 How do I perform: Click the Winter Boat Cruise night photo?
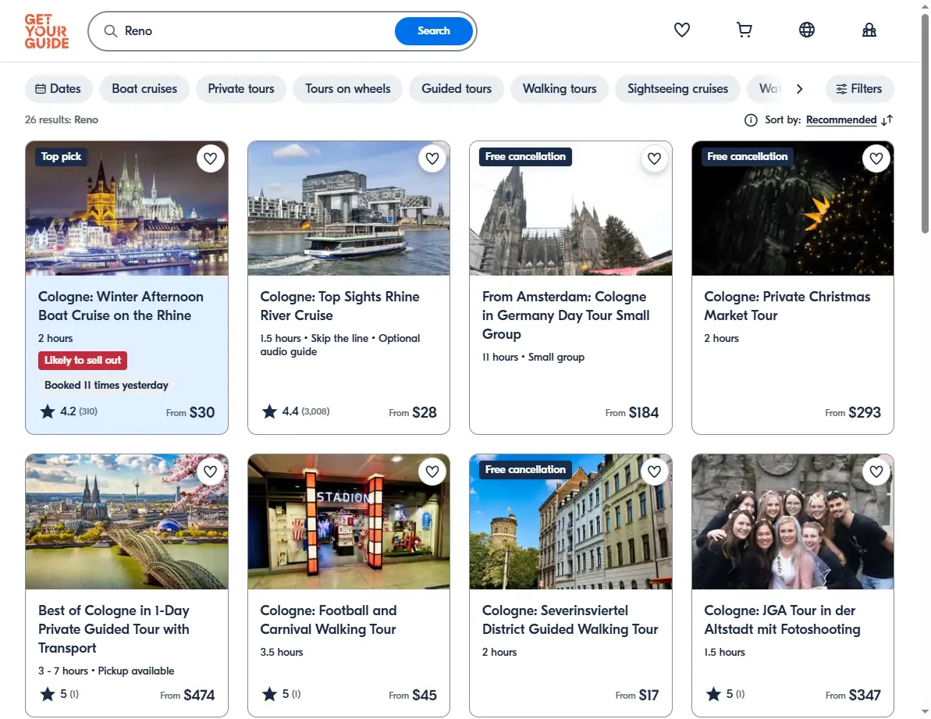coord(126,208)
